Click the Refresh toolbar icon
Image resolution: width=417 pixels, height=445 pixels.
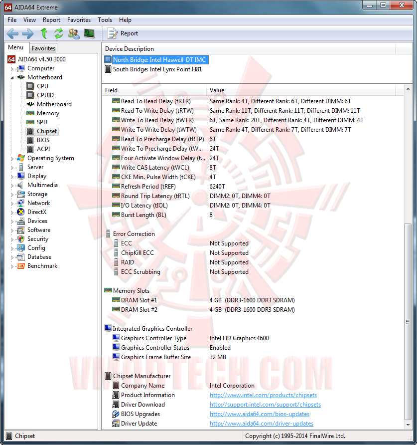click(x=59, y=33)
